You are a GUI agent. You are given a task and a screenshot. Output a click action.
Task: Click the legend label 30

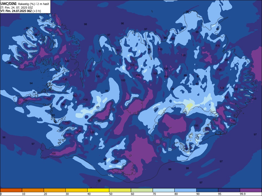pyautogui.click(x=67, y=194)
